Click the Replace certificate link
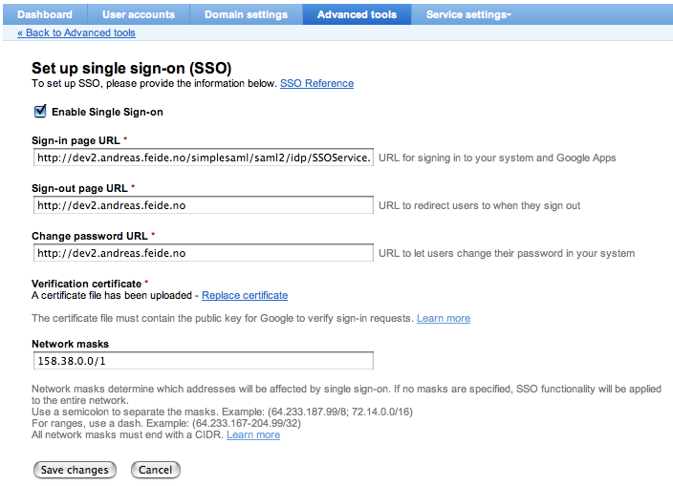The width and height of the screenshot is (673, 486). click(245, 295)
